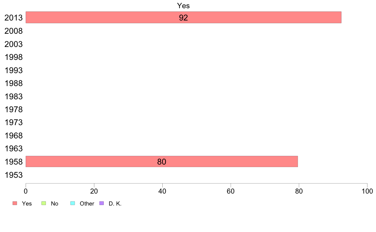Image resolution: width=376 pixels, height=232 pixels.
Task: Click the axis tick labeled 40
Action: click(162, 191)
